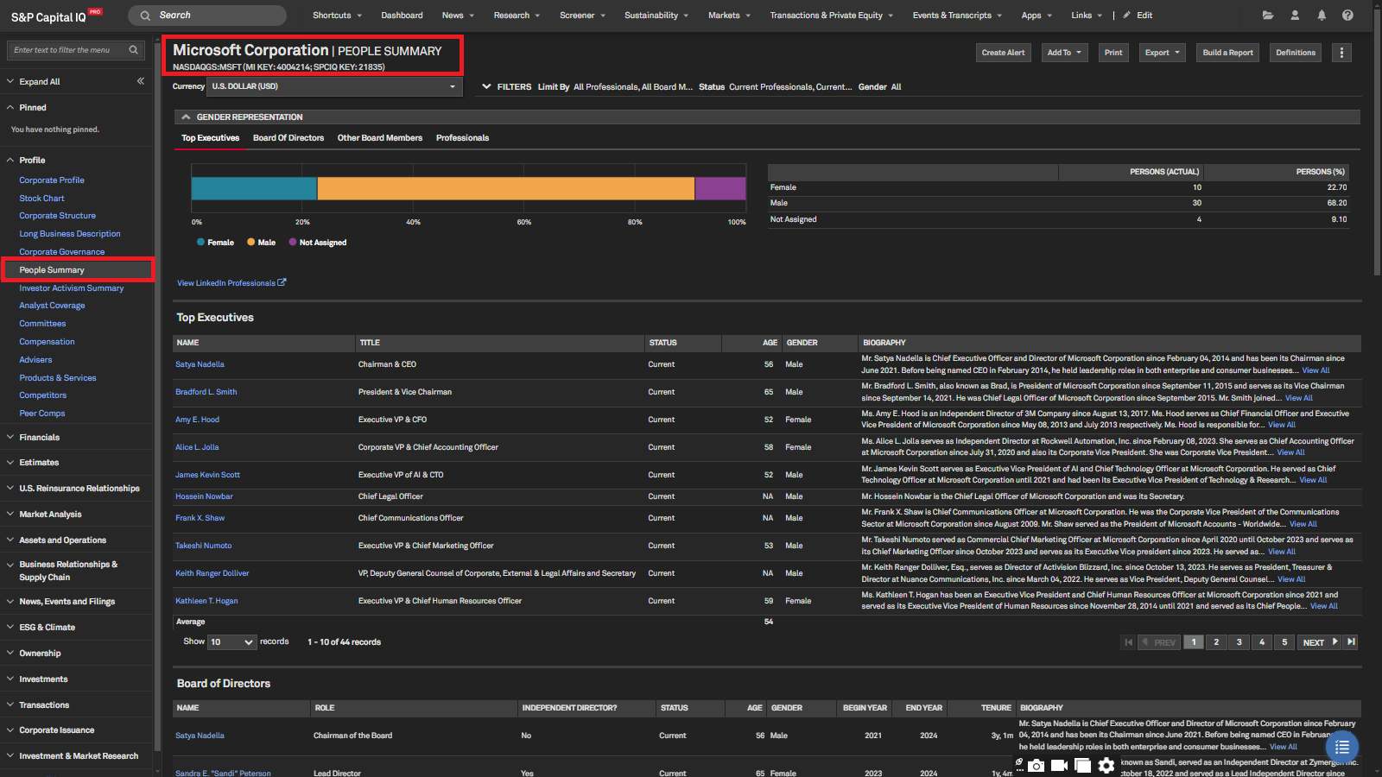Switch to Board Of Directors tab
The height and width of the screenshot is (777, 1382).
click(x=288, y=138)
